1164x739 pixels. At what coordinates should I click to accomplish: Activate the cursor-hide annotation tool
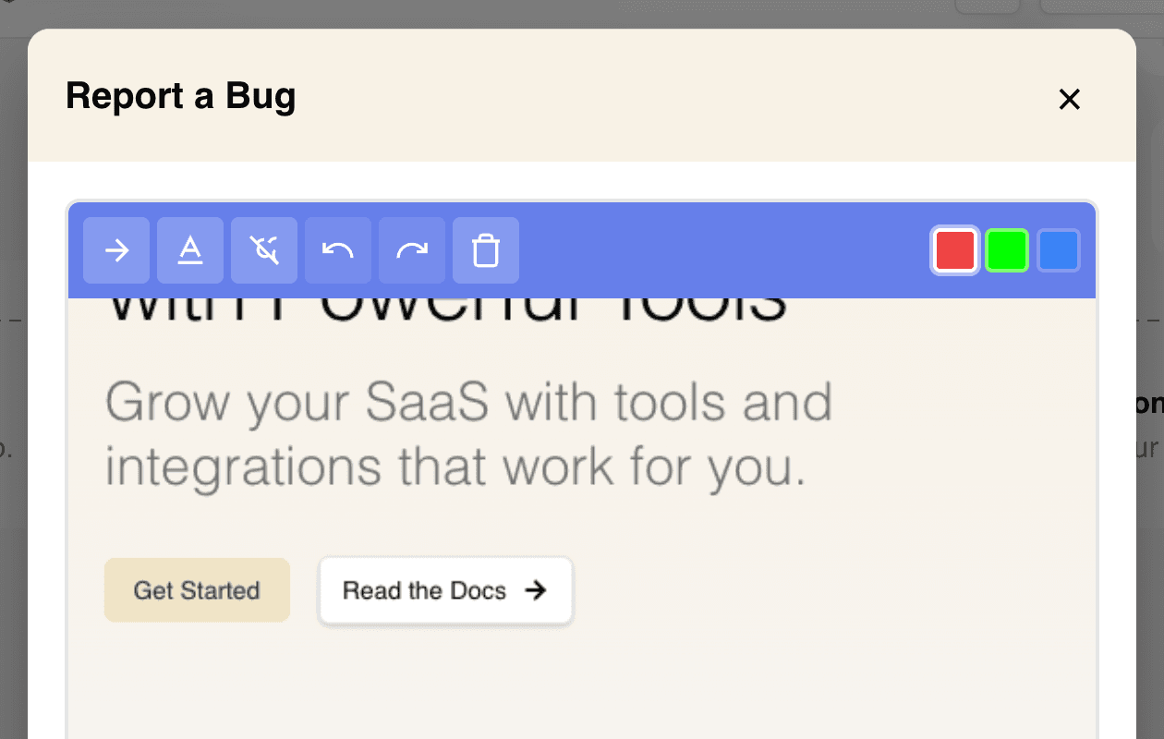coord(264,250)
